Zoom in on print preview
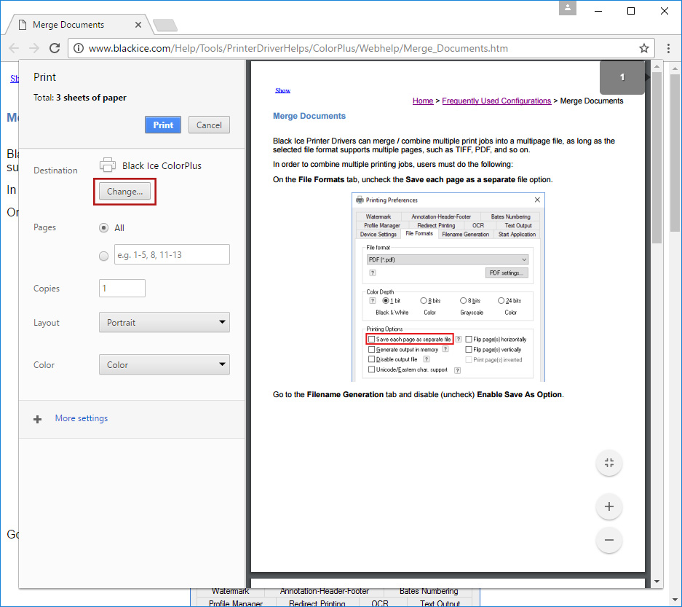This screenshot has height=607, width=682. [609, 506]
